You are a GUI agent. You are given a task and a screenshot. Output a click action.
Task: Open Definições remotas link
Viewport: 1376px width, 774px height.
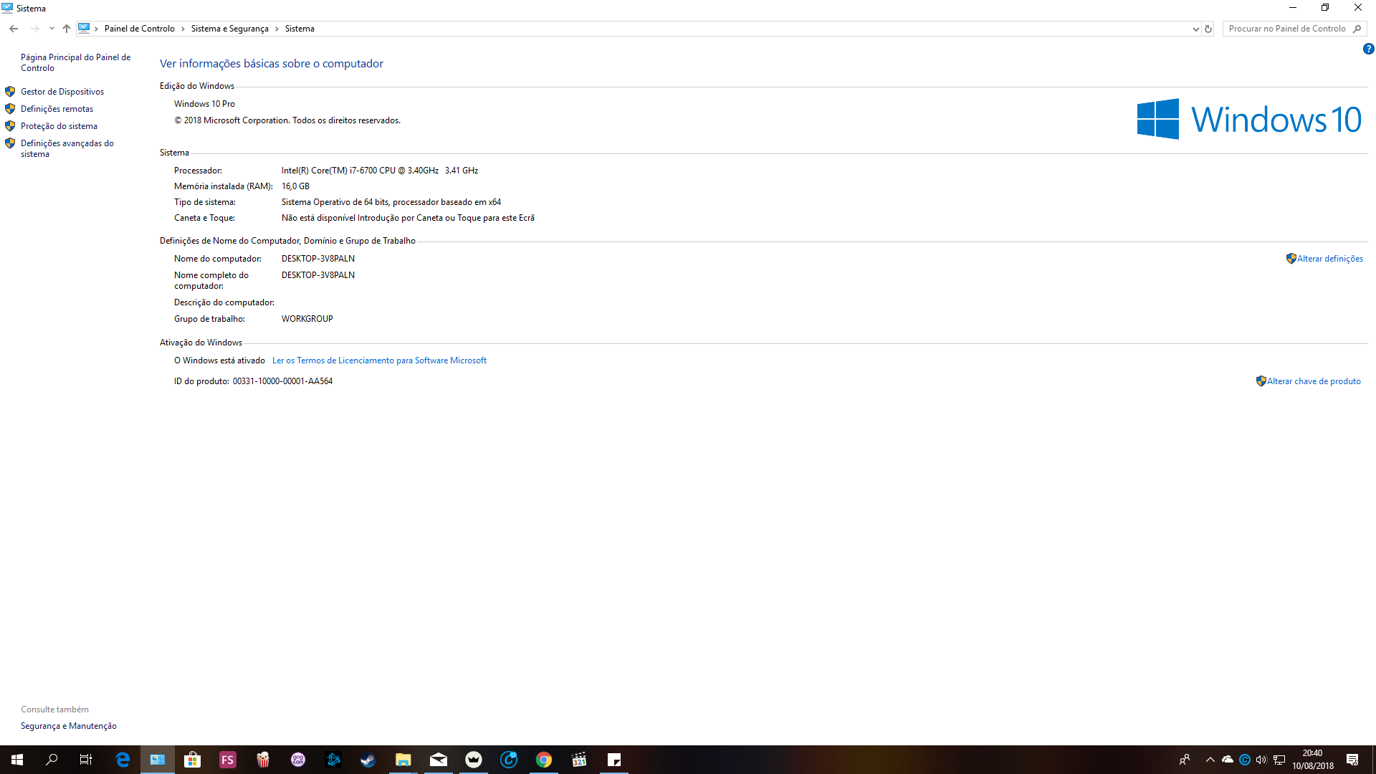(57, 109)
